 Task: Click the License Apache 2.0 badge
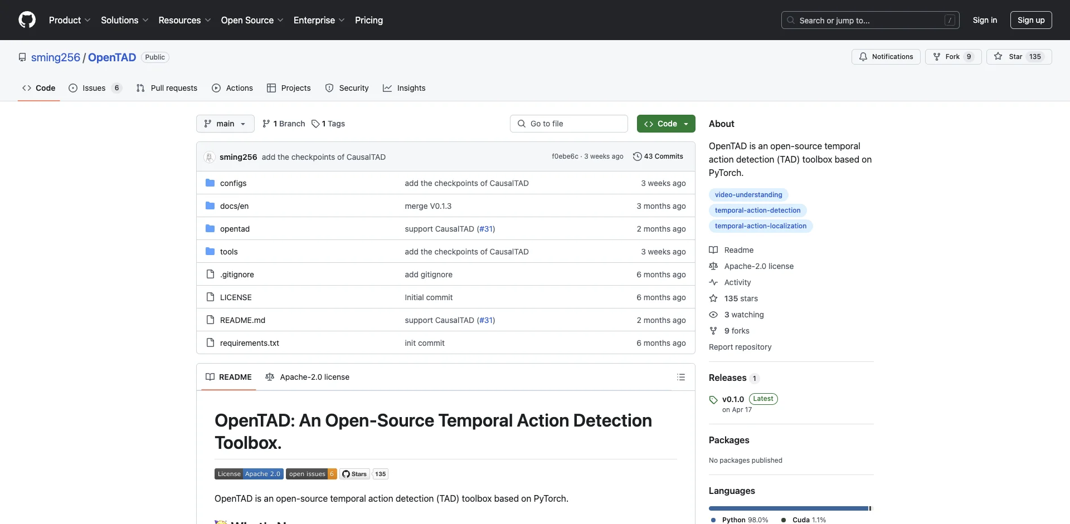249,474
